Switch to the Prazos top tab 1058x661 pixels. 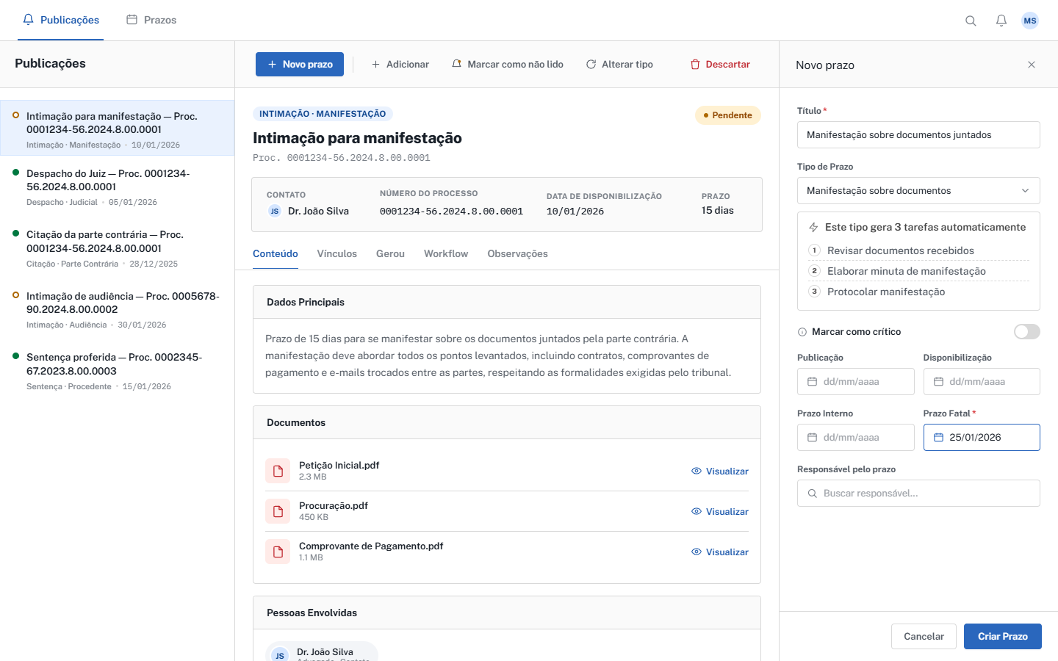[x=151, y=20]
